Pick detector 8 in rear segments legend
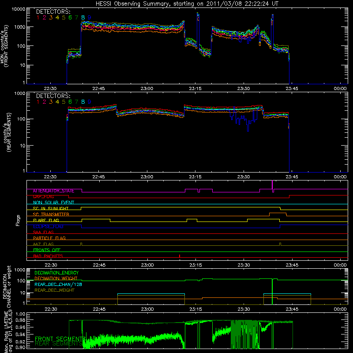 click(83, 102)
